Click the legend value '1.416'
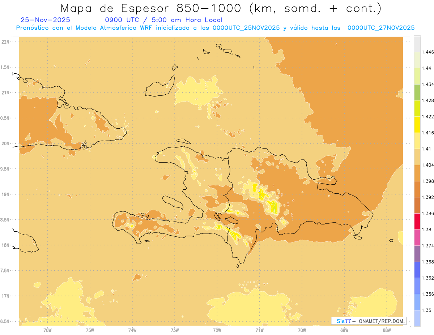 point(428,133)
